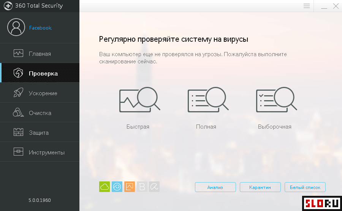The image size is (342, 211).
Task: Enable the Avira engine icon
Action: (x=154, y=187)
